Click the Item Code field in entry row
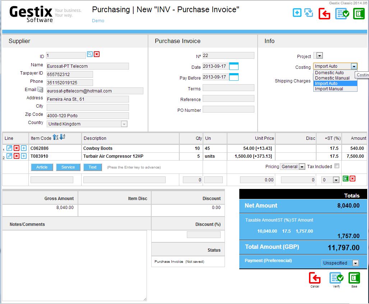This screenshot has width=369, height=304. [52, 180]
